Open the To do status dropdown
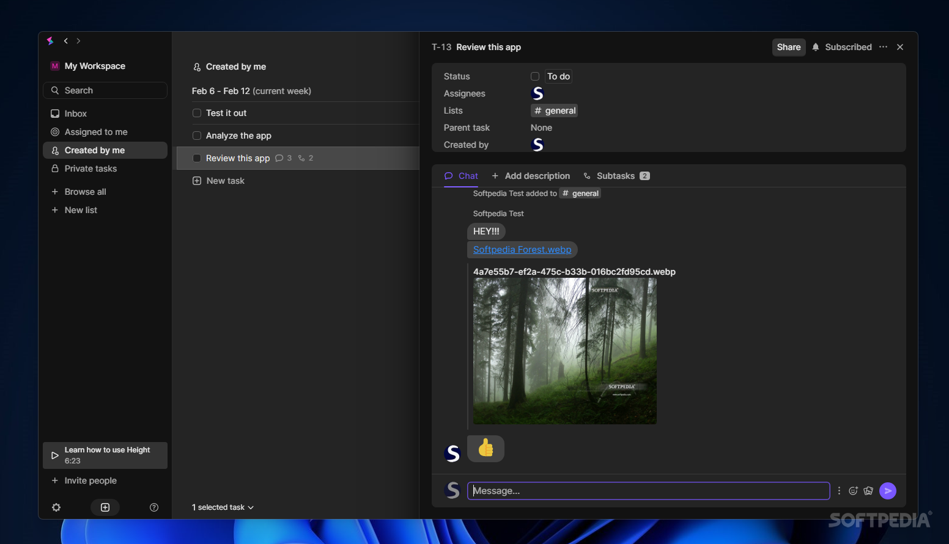This screenshot has height=544, width=949. click(558, 76)
